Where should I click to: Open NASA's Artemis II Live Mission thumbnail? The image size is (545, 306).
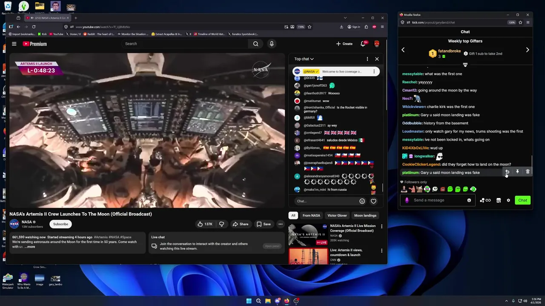308,235
